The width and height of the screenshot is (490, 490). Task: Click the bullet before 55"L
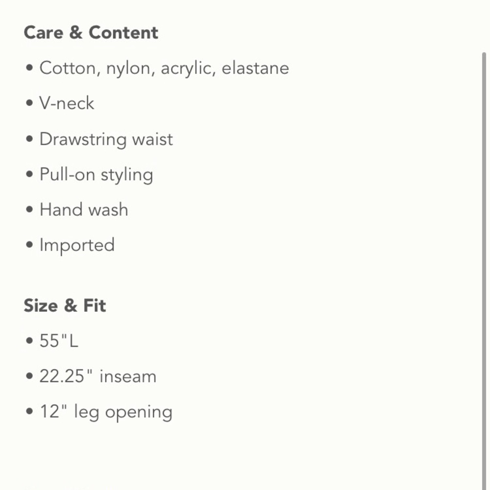click(29, 342)
